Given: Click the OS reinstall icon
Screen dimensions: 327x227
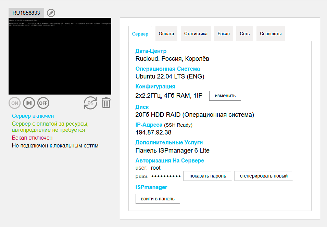Looking at the screenshot, I should tap(90, 103).
